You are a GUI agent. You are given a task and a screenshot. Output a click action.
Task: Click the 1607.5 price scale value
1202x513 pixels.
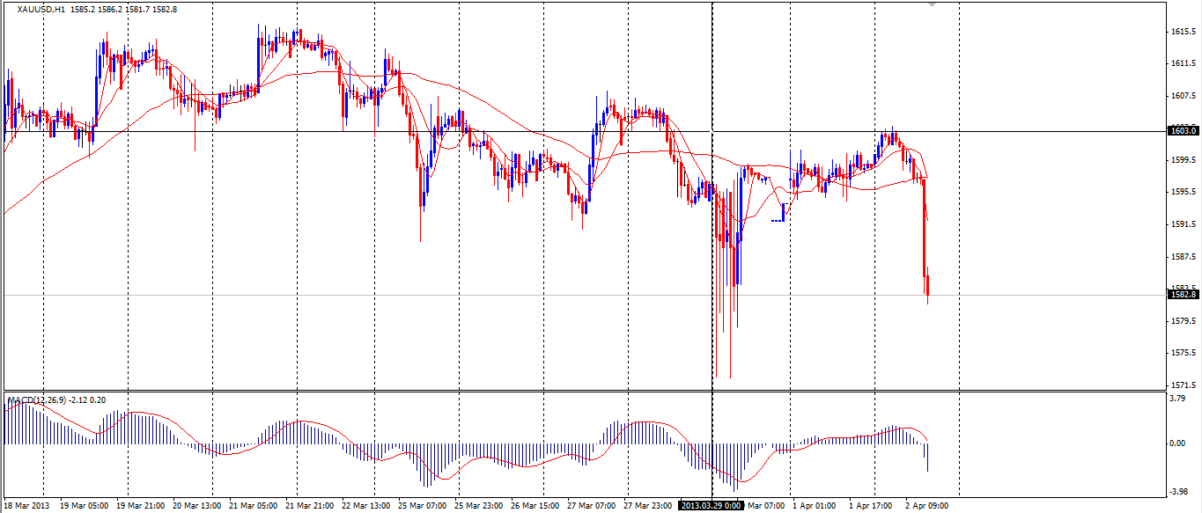1184,96
